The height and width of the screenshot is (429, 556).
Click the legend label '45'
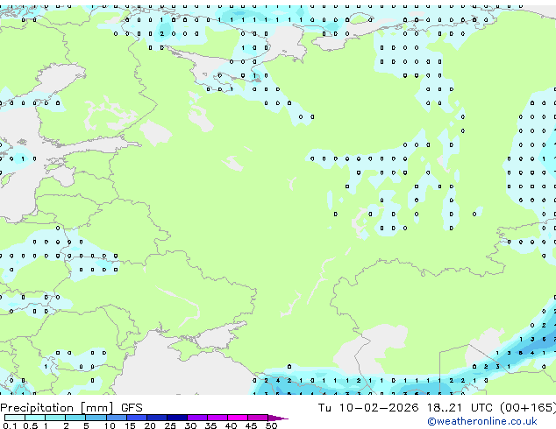coord(251,425)
